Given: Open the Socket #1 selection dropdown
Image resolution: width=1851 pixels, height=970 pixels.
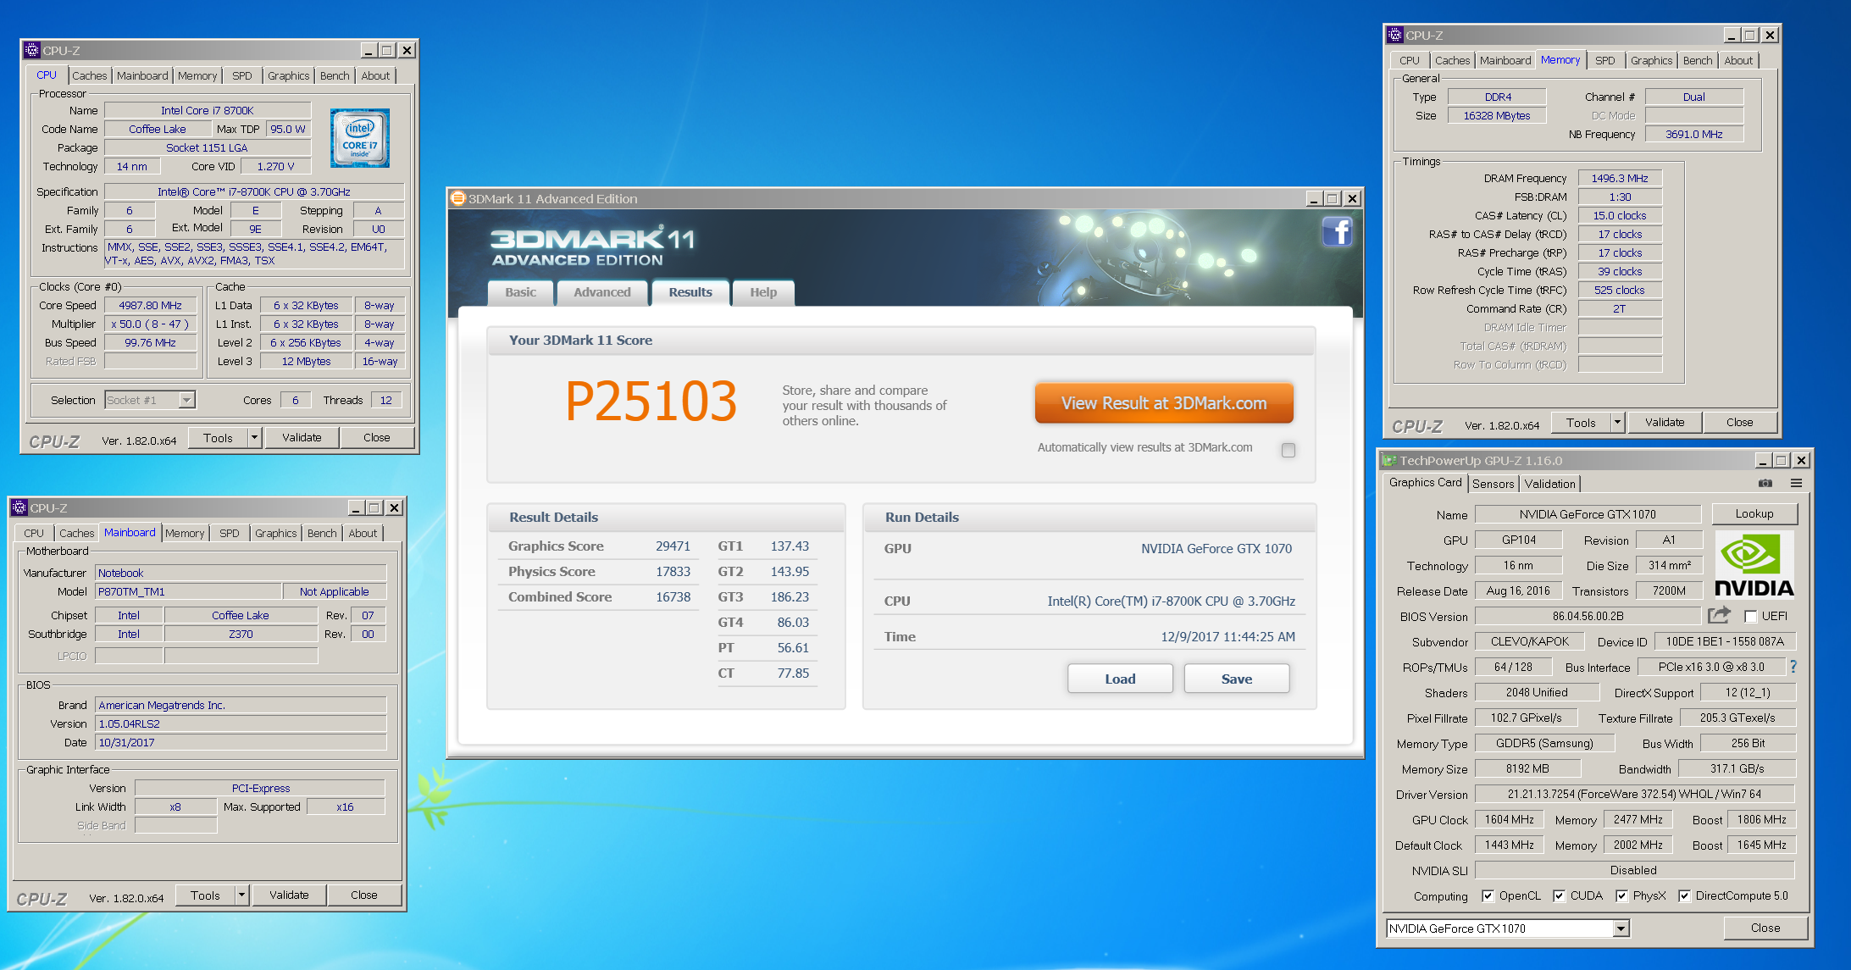Looking at the screenshot, I should point(187,400).
